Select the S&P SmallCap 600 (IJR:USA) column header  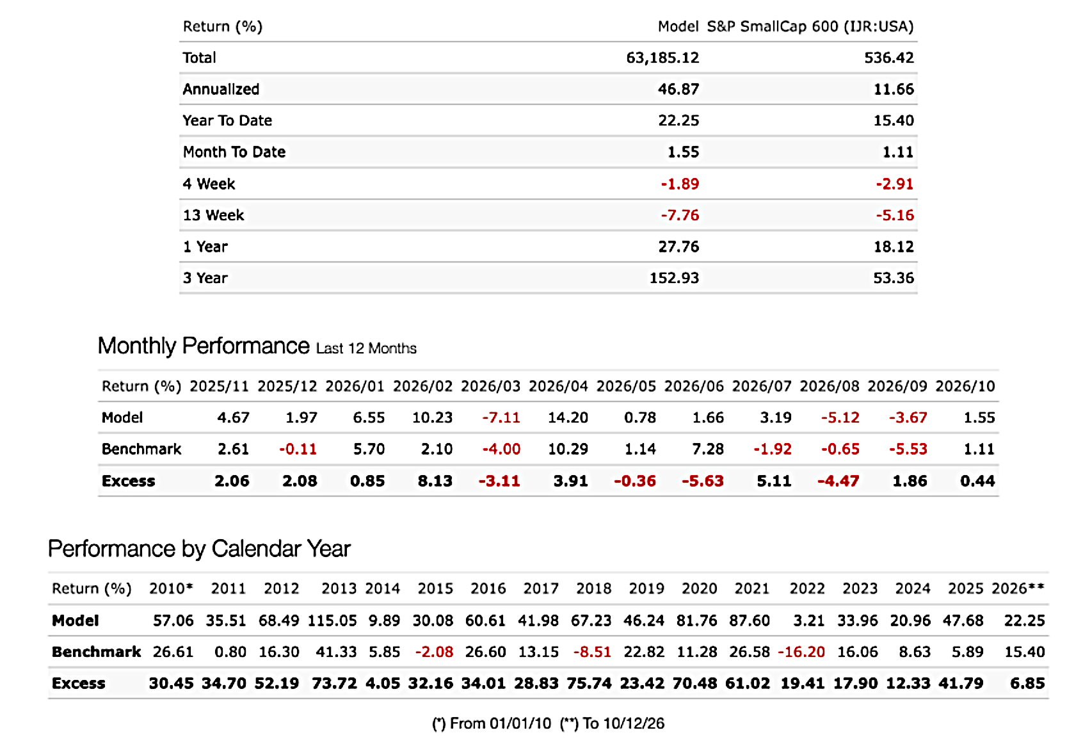pos(810,26)
